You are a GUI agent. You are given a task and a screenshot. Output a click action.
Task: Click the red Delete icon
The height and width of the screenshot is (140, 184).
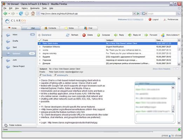click(x=84, y=35)
